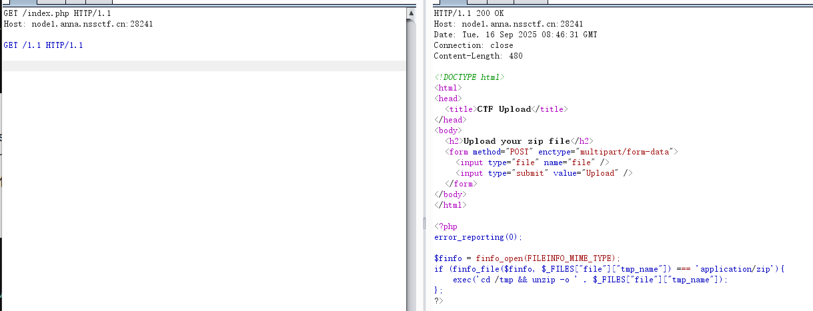Click the "Connection: close" response header
The height and width of the screenshot is (311, 813).
pyautogui.click(x=474, y=45)
